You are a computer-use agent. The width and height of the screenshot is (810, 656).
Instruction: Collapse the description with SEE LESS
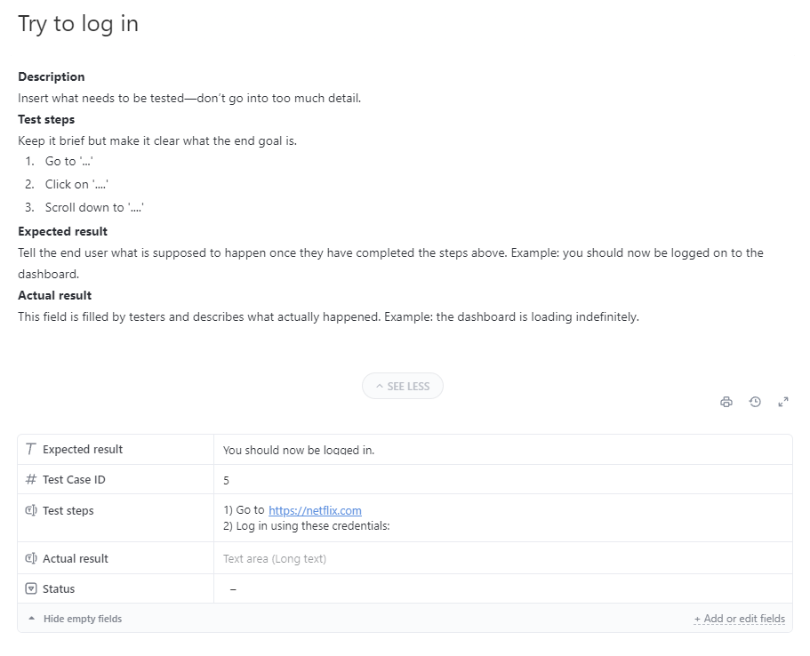click(x=405, y=386)
